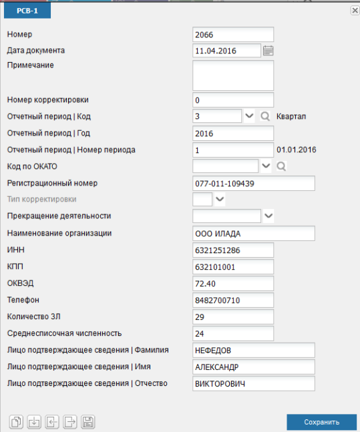This screenshot has width=360, height=432.
Task: Open the Прекращение деятельности dropdown
Action: (x=268, y=216)
